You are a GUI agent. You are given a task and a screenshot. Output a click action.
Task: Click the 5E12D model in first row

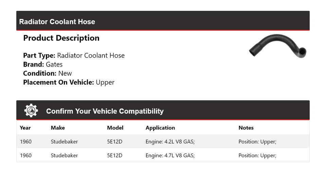point(114,141)
